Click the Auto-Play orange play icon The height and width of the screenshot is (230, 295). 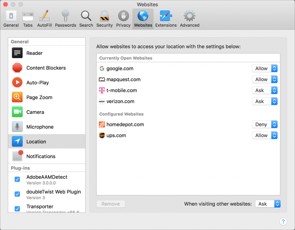click(17, 82)
